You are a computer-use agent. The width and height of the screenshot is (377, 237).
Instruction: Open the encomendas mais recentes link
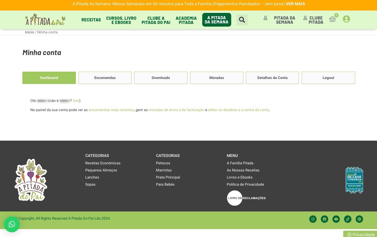(111, 110)
